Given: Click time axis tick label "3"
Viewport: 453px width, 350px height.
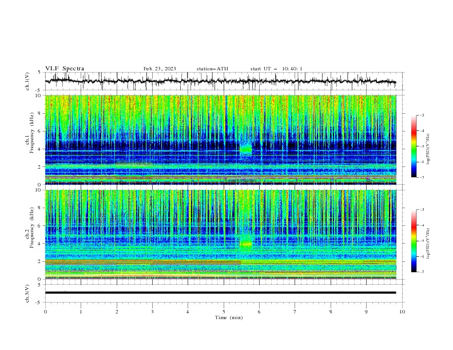Looking at the screenshot, I should [x=152, y=312].
